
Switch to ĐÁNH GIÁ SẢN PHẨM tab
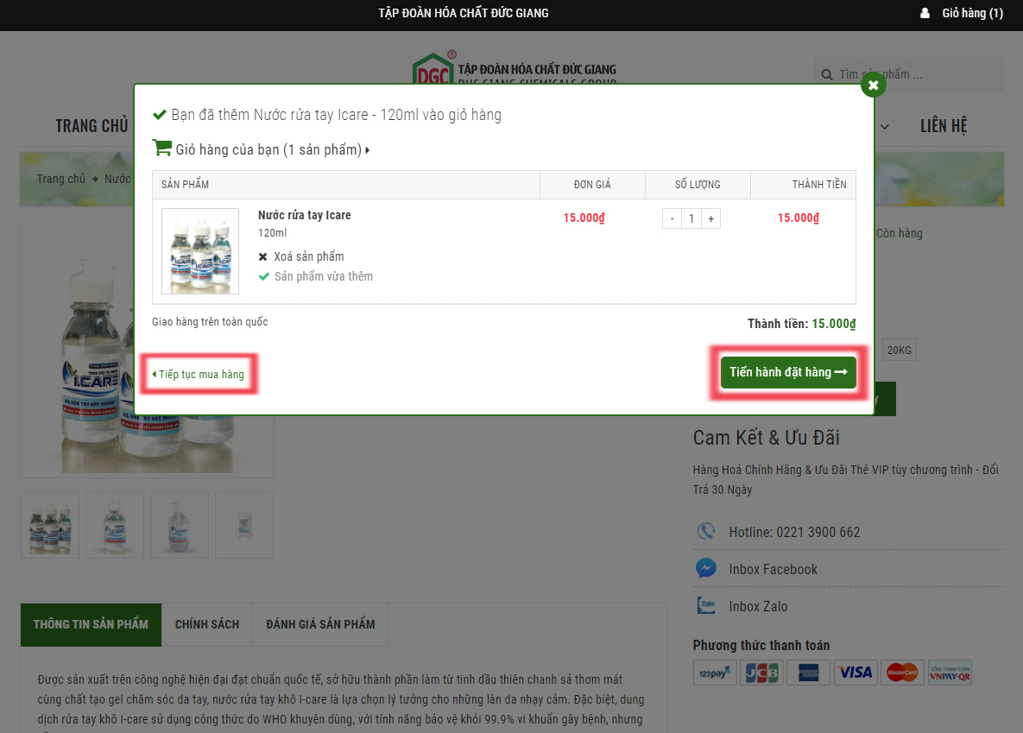(x=320, y=625)
